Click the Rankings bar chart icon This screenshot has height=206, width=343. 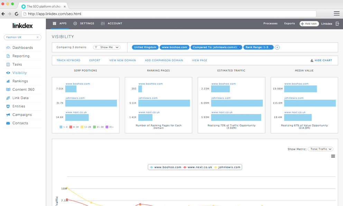(8, 81)
